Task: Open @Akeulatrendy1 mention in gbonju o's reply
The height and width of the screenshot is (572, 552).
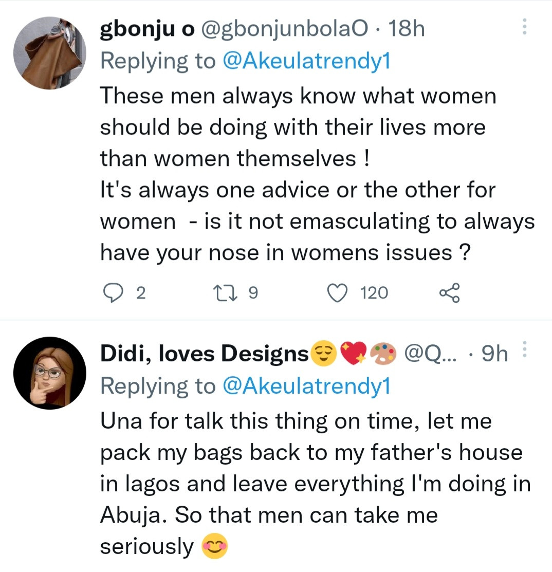Action: [306, 61]
